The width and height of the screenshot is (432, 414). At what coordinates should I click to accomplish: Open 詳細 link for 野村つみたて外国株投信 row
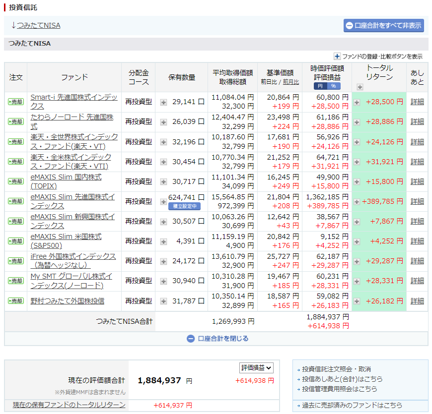[417, 301]
